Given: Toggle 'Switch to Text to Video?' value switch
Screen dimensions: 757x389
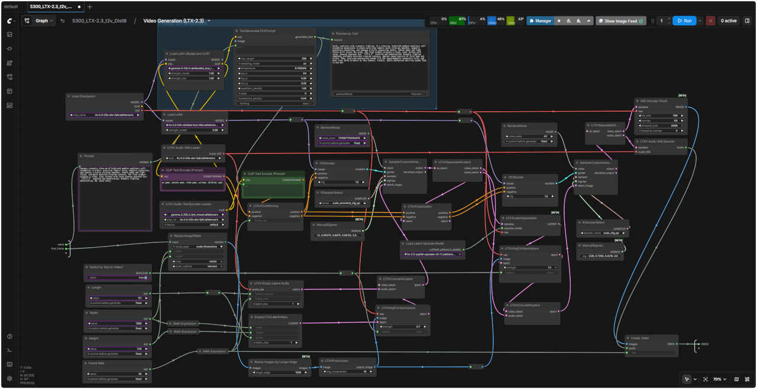Looking at the screenshot, I should pos(118,277).
